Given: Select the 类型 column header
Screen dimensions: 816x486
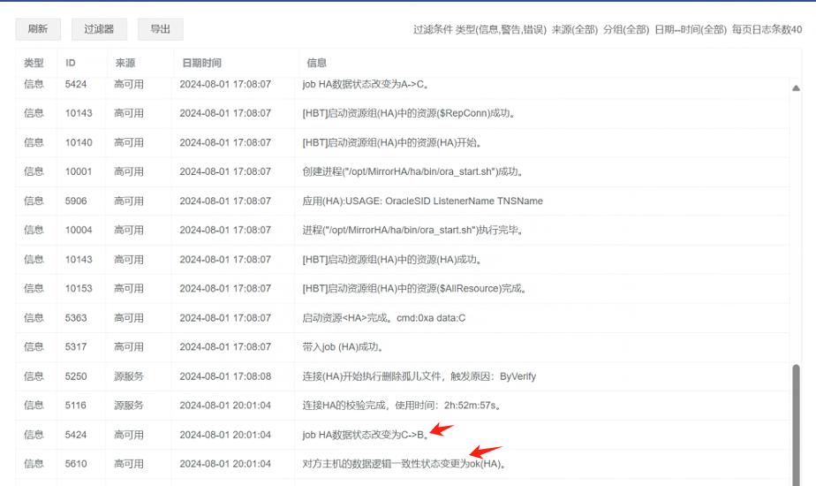Looking at the screenshot, I should pyautogui.click(x=34, y=63).
